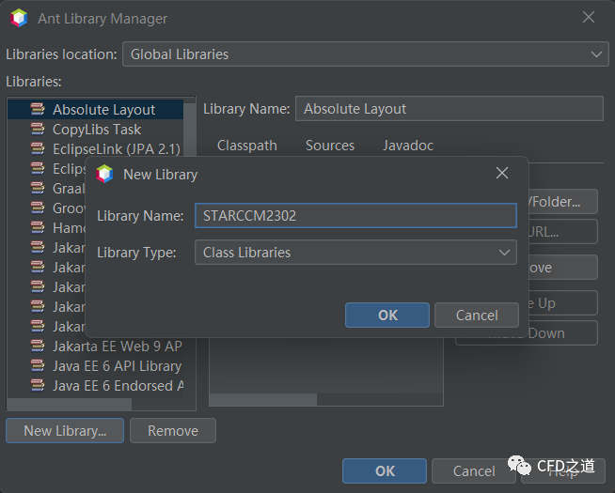Click the NetBeans logo in Ant Library Manager title
The image size is (615, 493).
(19, 18)
